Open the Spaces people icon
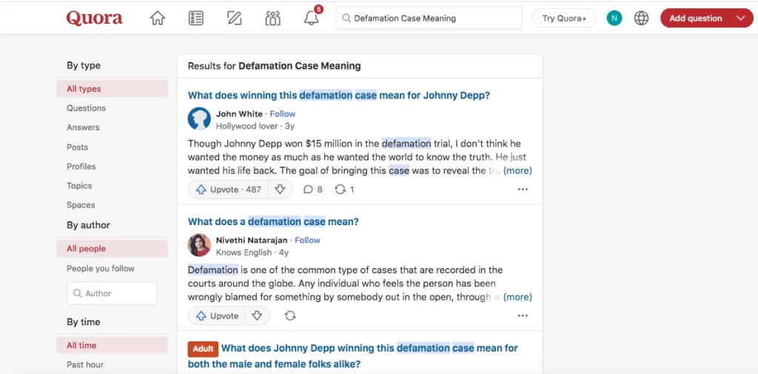This screenshot has height=374, width=758. tap(273, 19)
